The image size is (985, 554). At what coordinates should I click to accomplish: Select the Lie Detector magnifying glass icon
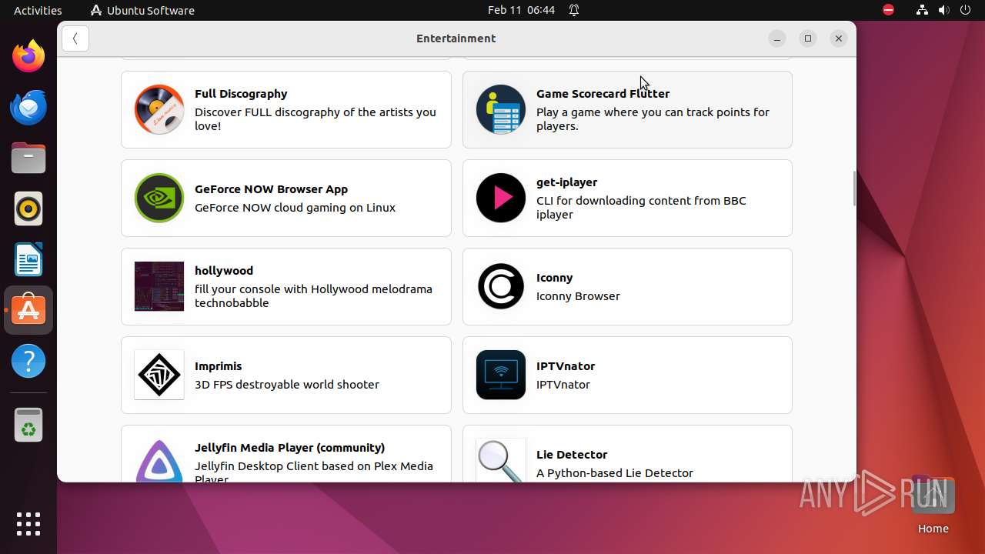pyautogui.click(x=501, y=460)
